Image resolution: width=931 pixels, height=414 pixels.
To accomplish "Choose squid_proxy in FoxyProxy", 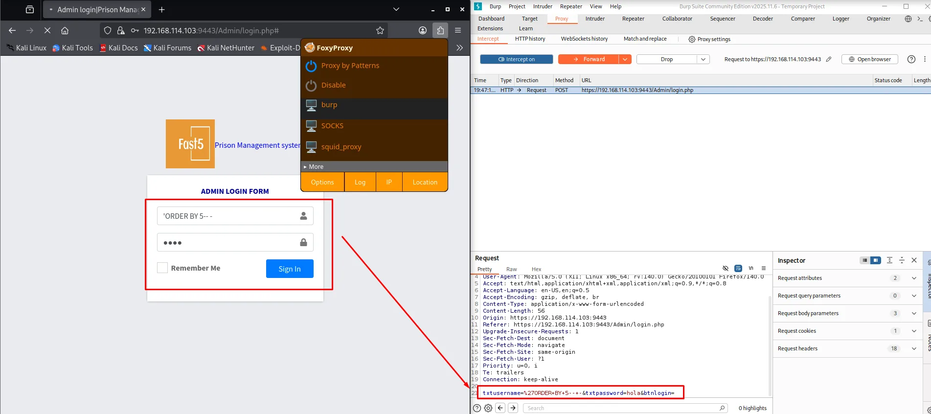I will [x=374, y=147].
